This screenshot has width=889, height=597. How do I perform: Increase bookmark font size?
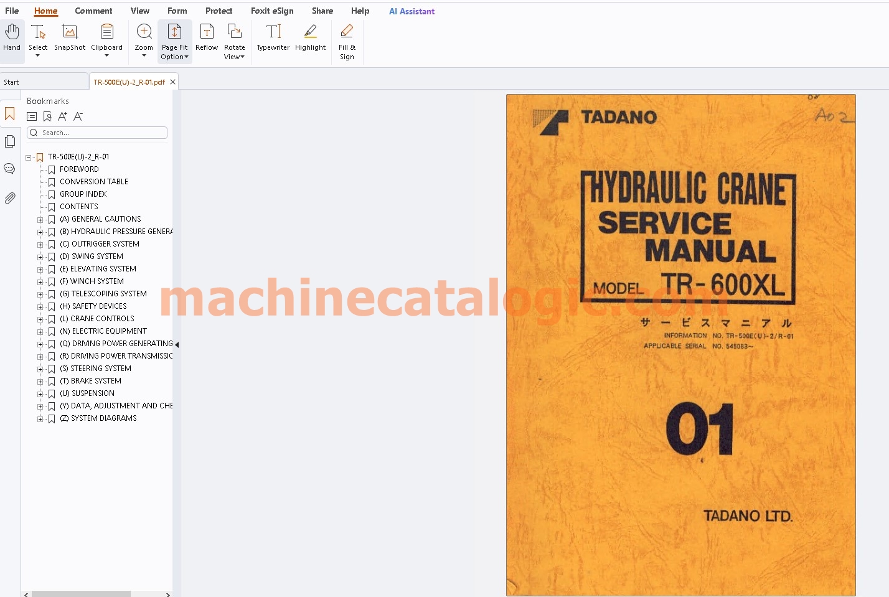(62, 116)
